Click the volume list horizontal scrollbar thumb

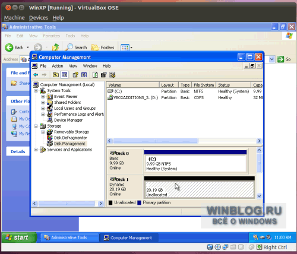click(x=156, y=141)
